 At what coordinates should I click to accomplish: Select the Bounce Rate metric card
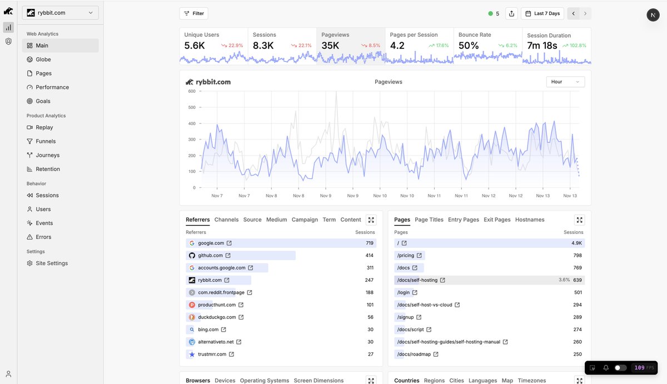(488, 46)
